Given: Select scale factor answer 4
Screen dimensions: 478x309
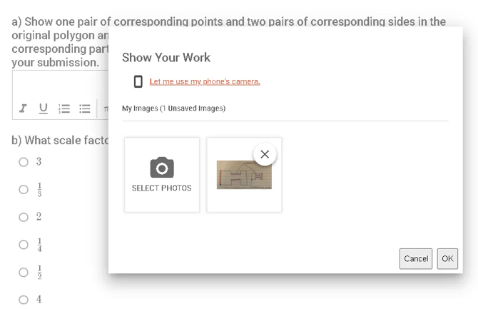Looking at the screenshot, I should (24, 300).
